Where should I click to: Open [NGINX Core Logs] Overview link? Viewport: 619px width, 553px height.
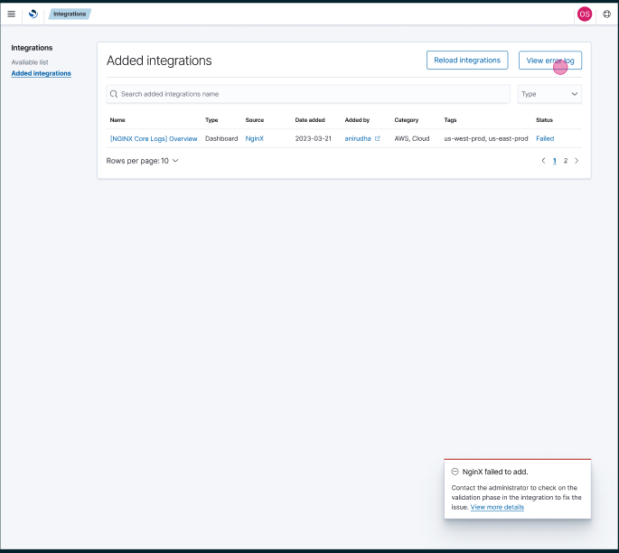point(154,138)
